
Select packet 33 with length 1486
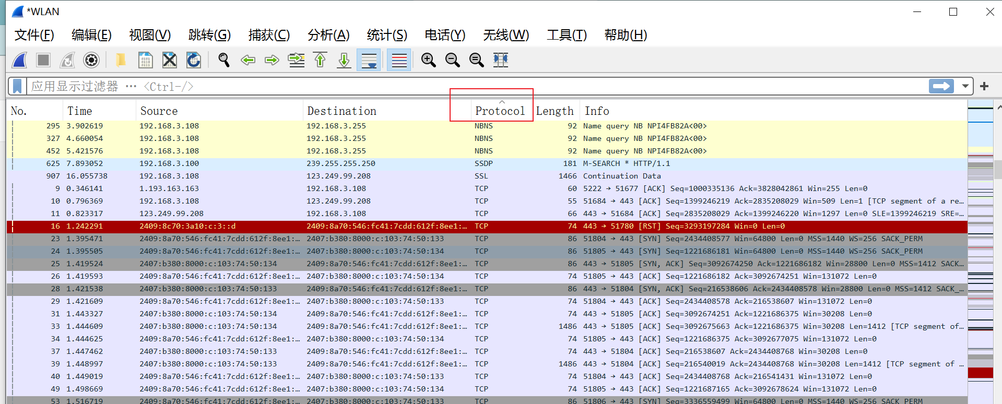coord(487,326)
